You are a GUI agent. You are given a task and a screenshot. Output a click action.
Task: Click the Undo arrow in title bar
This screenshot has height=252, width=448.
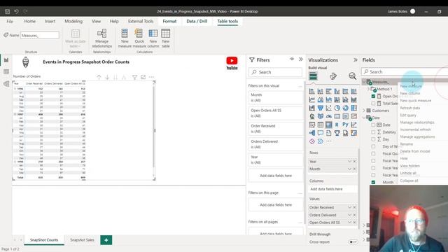point(16,11)
